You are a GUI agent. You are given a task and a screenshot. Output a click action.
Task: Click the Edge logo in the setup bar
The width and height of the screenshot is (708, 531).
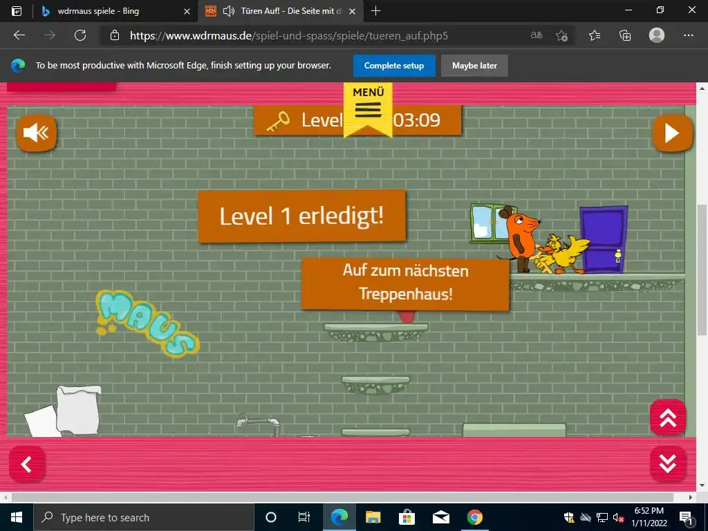[x=18, y=66]
